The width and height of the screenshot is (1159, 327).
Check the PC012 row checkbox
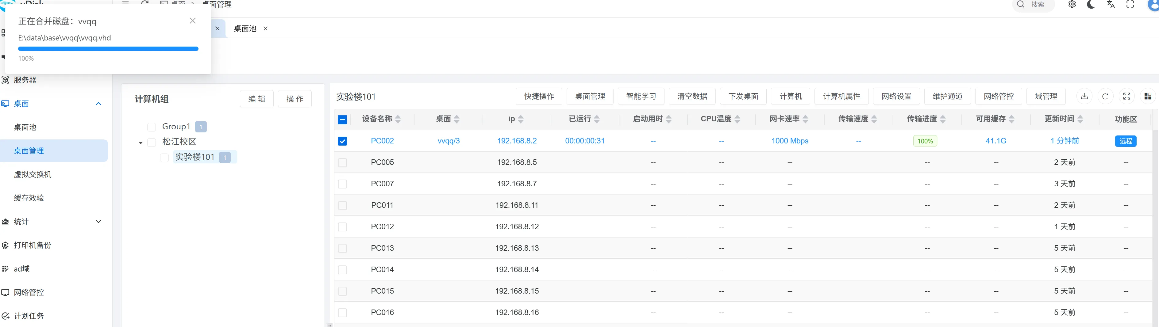pyautogui.click(x=342, y=227)
